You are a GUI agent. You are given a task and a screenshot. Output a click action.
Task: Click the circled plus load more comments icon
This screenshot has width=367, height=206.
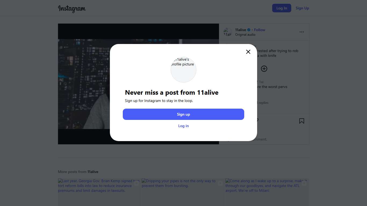264,69
